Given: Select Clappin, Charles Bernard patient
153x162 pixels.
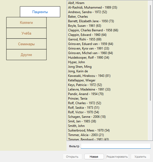Looking at the screenshot, I should 108,30.
